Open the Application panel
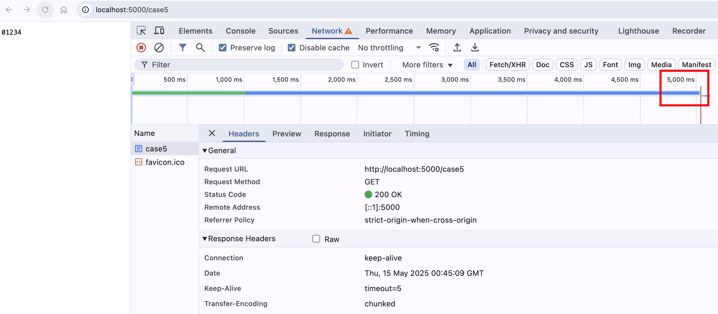718x314 pixels. click(x=490, y=31)
